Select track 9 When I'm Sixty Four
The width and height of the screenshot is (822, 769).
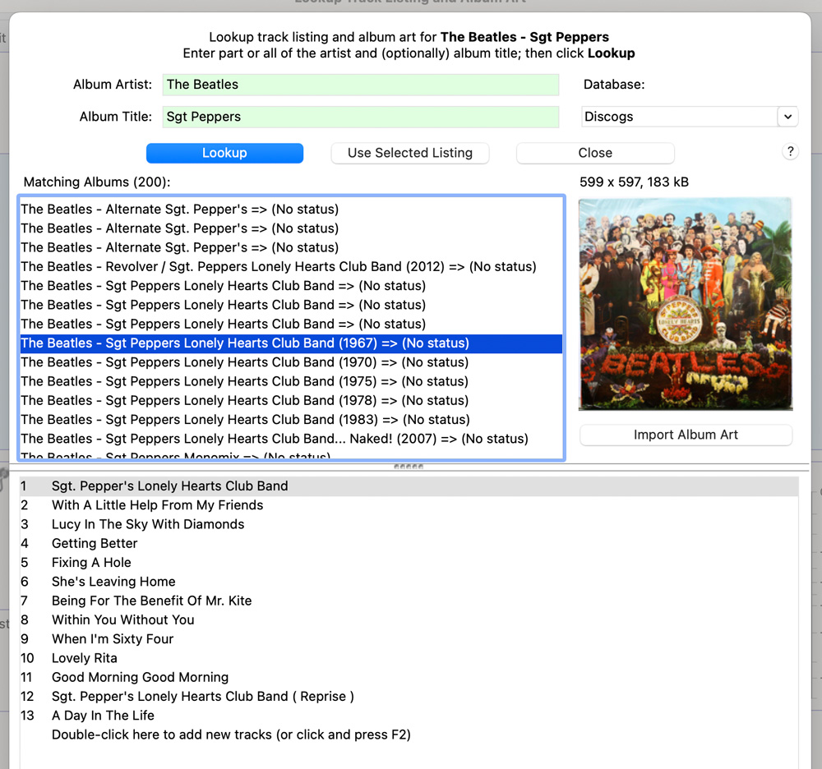113,639
